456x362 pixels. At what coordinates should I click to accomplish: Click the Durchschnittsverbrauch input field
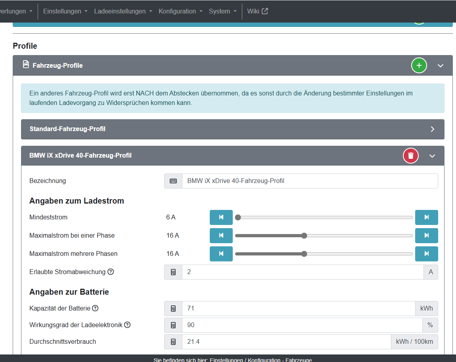(x=286, y=341)
